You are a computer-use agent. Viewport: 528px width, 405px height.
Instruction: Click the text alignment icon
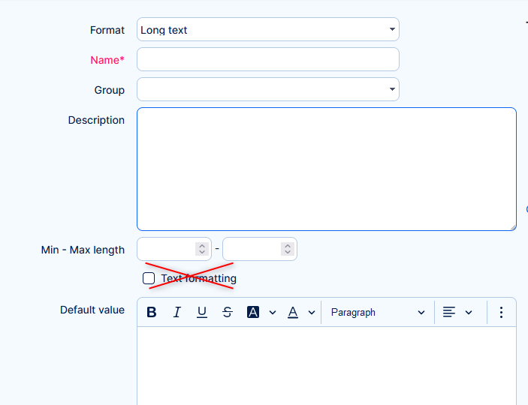click(449, 313)
